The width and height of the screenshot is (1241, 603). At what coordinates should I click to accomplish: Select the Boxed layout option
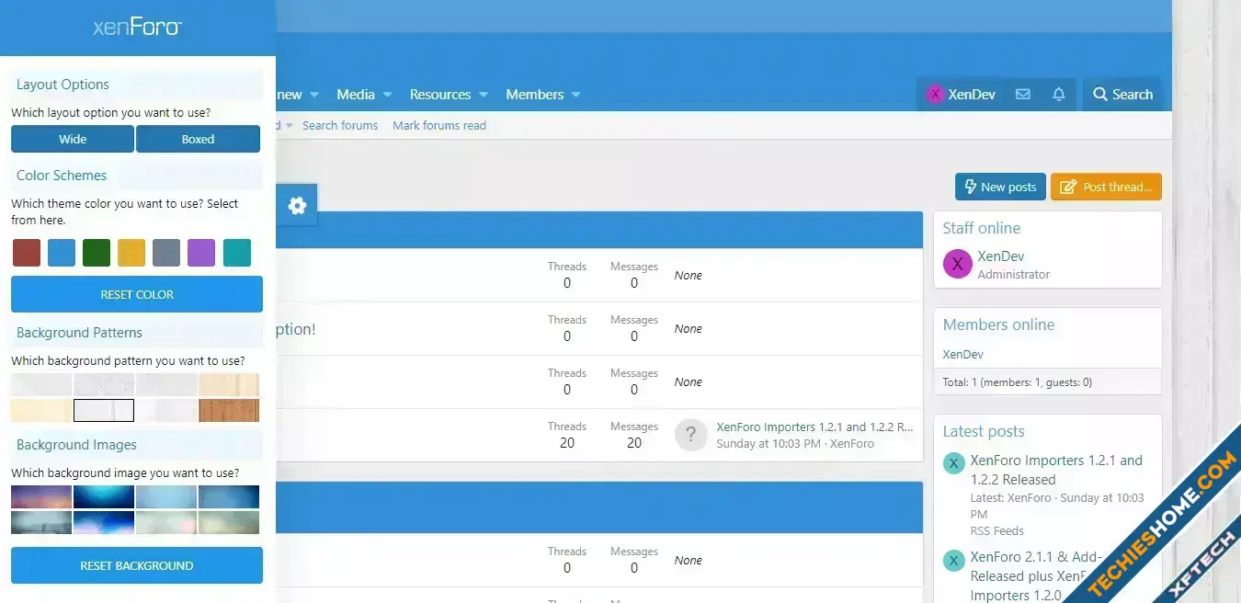pyautogui.click(x=198, y=140)
